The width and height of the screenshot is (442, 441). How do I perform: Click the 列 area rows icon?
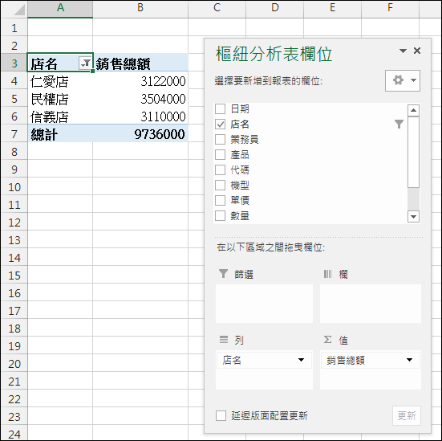point(224,339)
